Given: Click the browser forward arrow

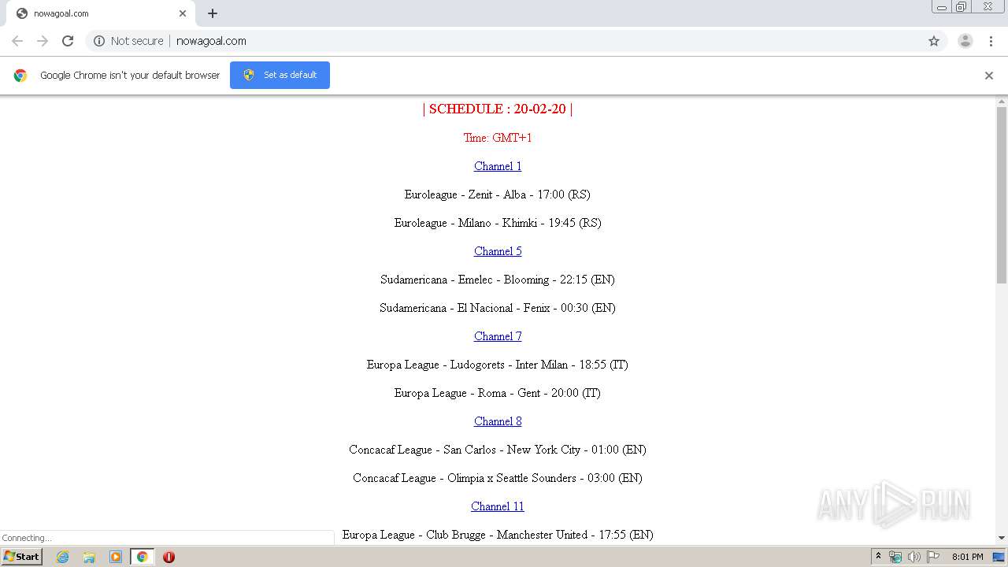Looking at the screenshot, I should (x=43, y=41).
